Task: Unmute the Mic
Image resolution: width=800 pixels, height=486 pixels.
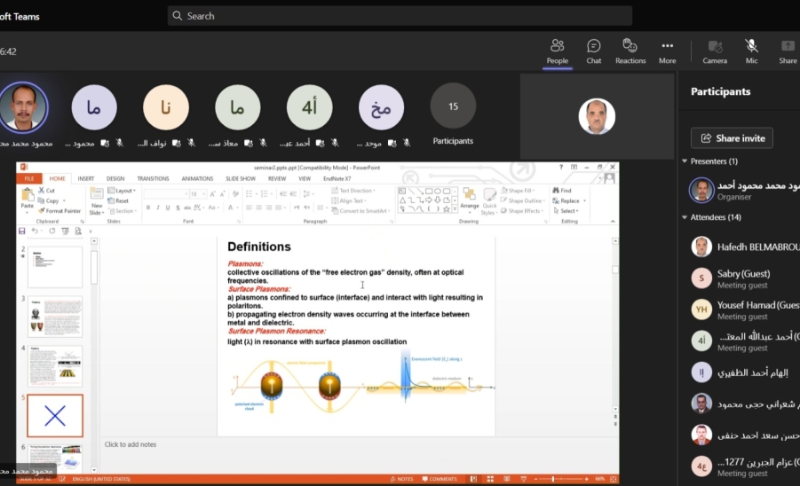Action: click(751, 52)
